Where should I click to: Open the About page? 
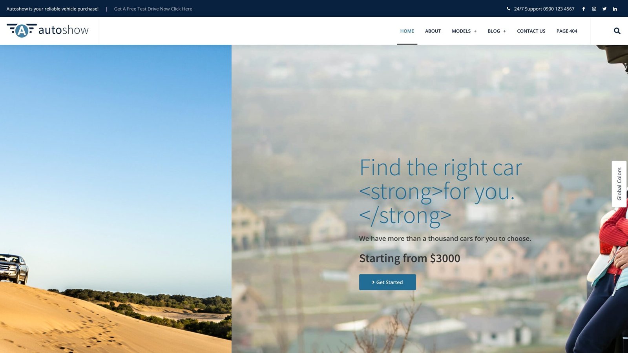(x=433, y=31)
